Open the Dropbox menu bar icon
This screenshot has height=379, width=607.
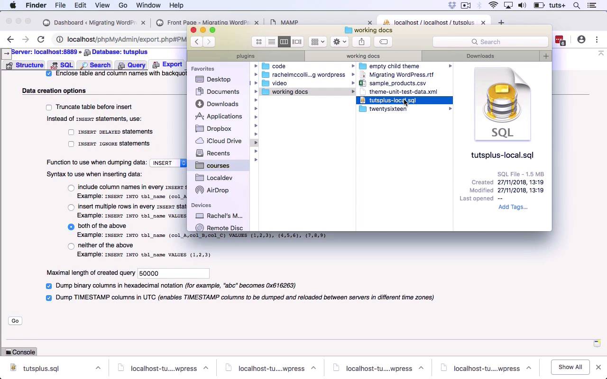point(452,5)
